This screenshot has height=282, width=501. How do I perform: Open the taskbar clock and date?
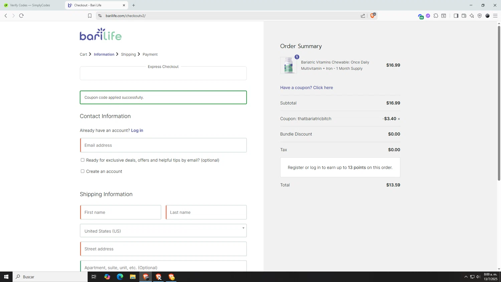[491, 277]
